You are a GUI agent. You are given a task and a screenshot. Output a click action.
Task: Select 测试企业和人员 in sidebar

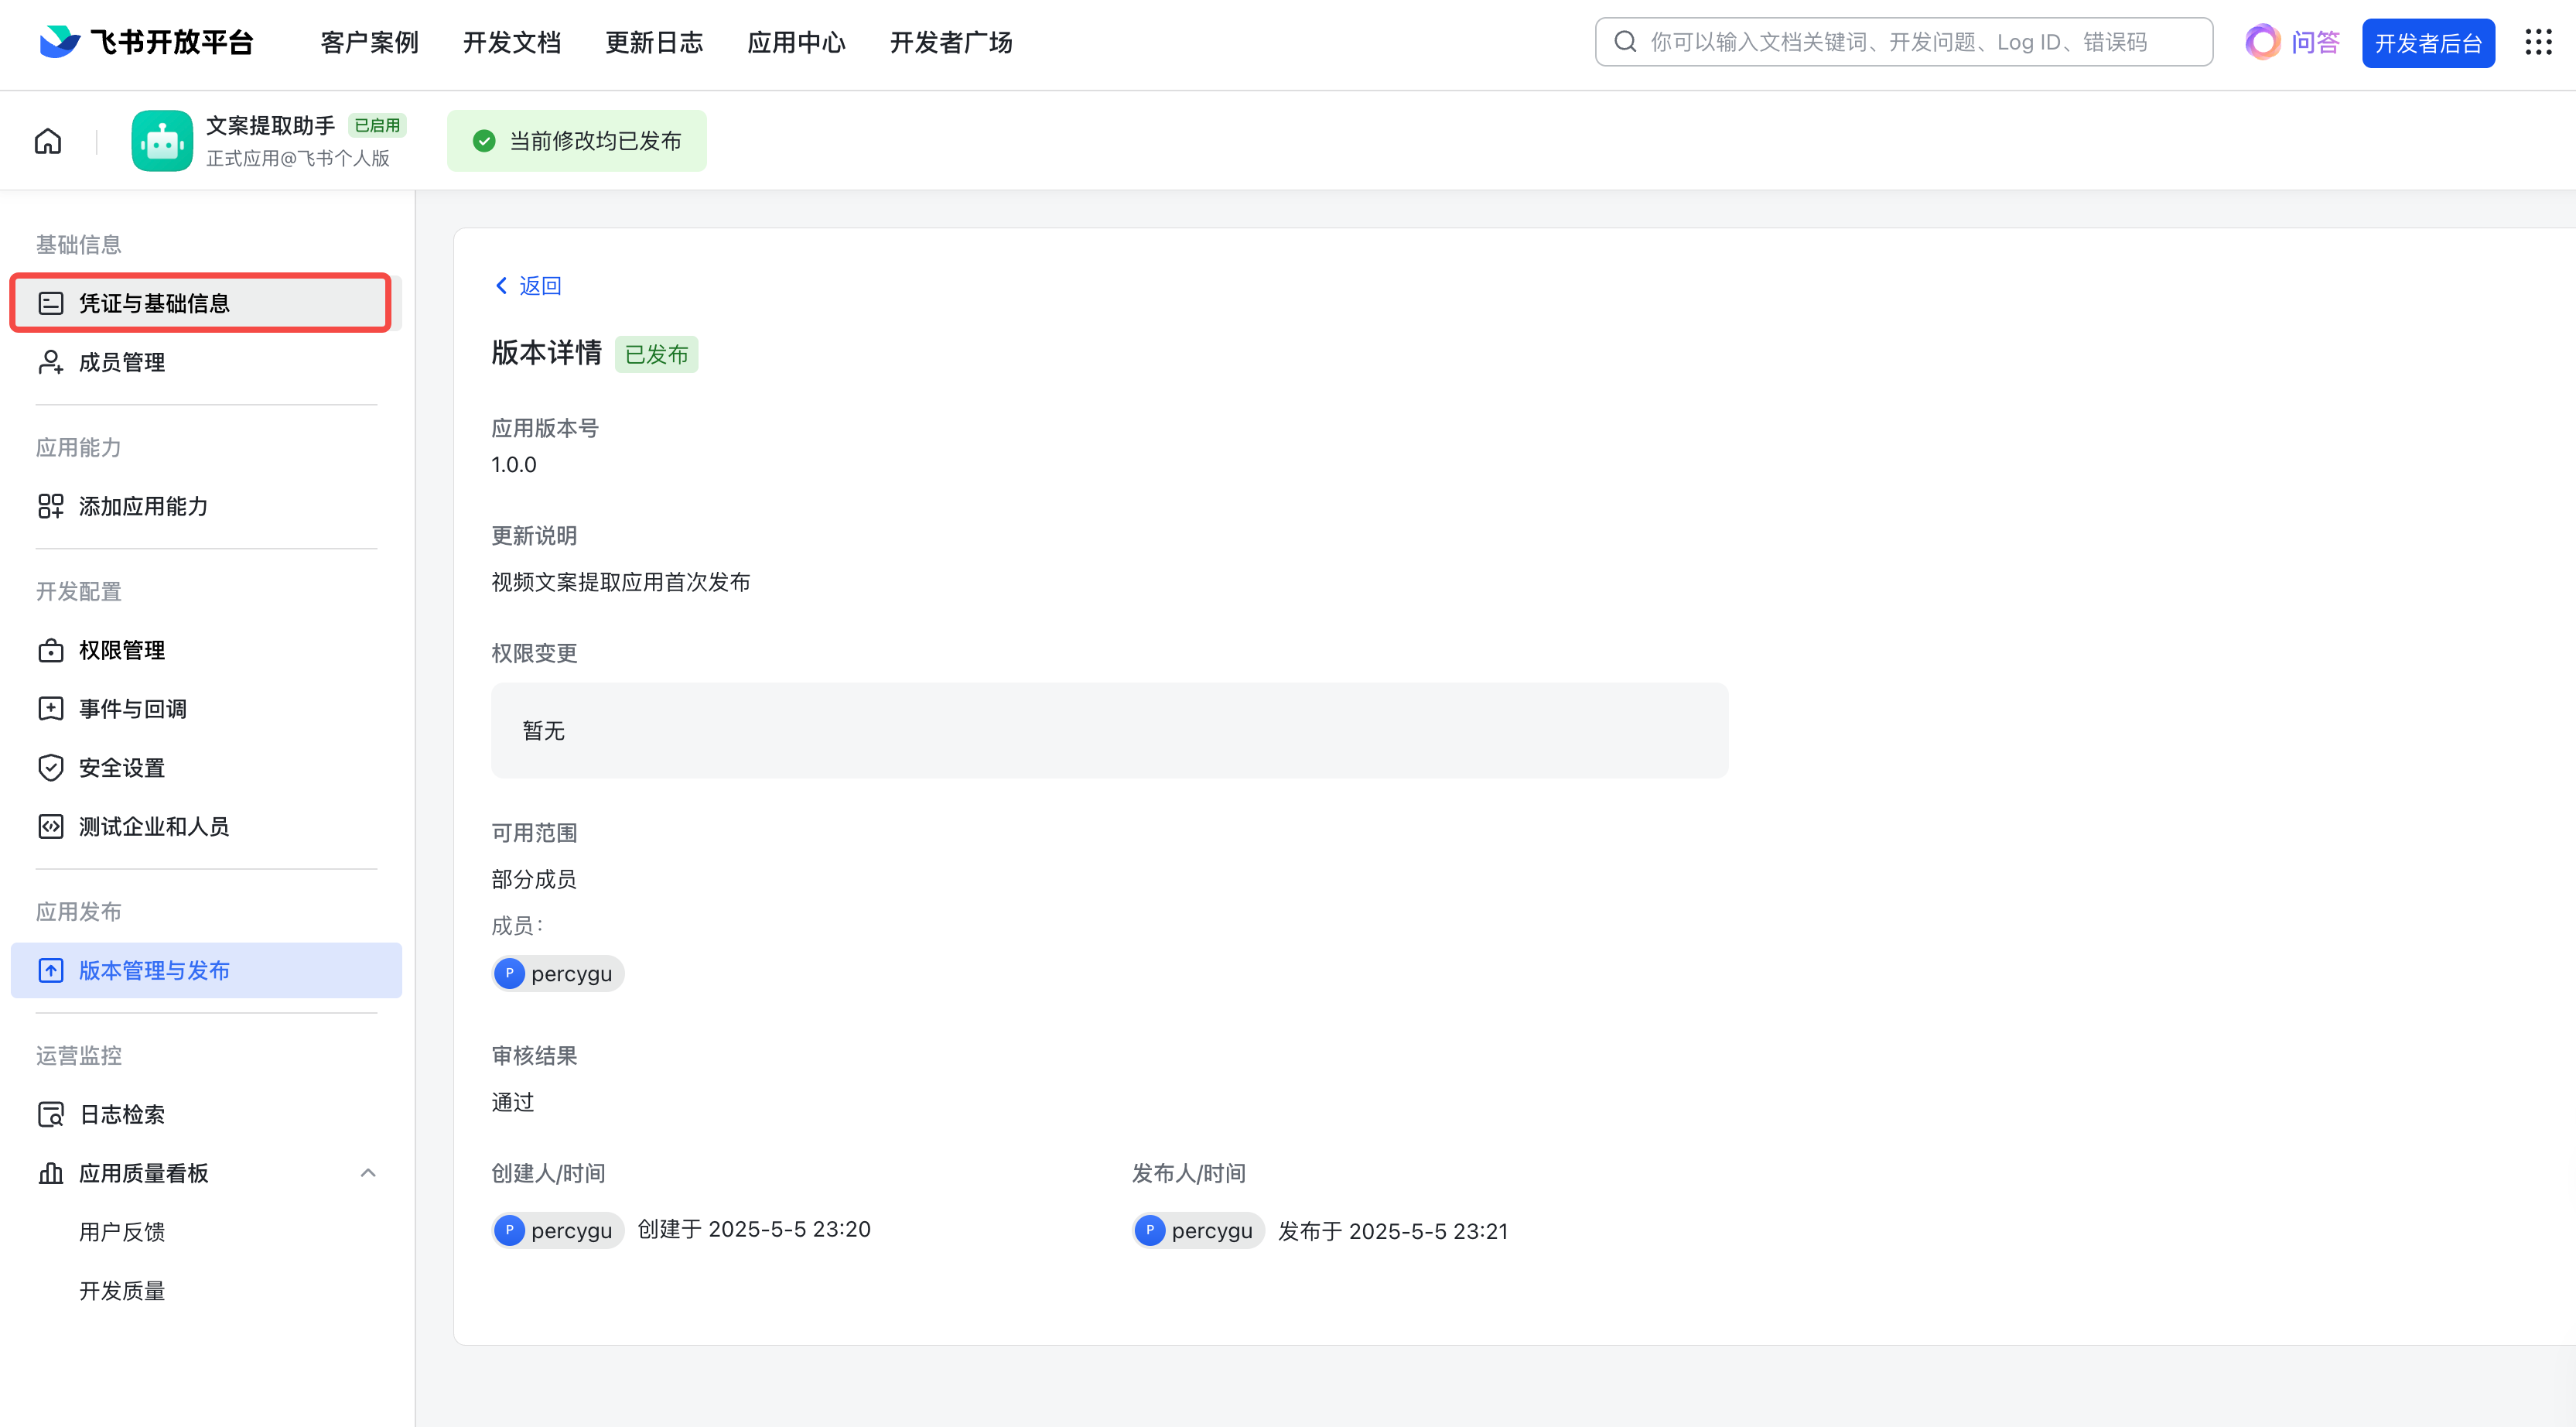206,826
